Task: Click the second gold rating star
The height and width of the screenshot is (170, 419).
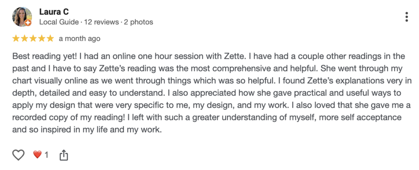Action: click(x=25, y=39)
